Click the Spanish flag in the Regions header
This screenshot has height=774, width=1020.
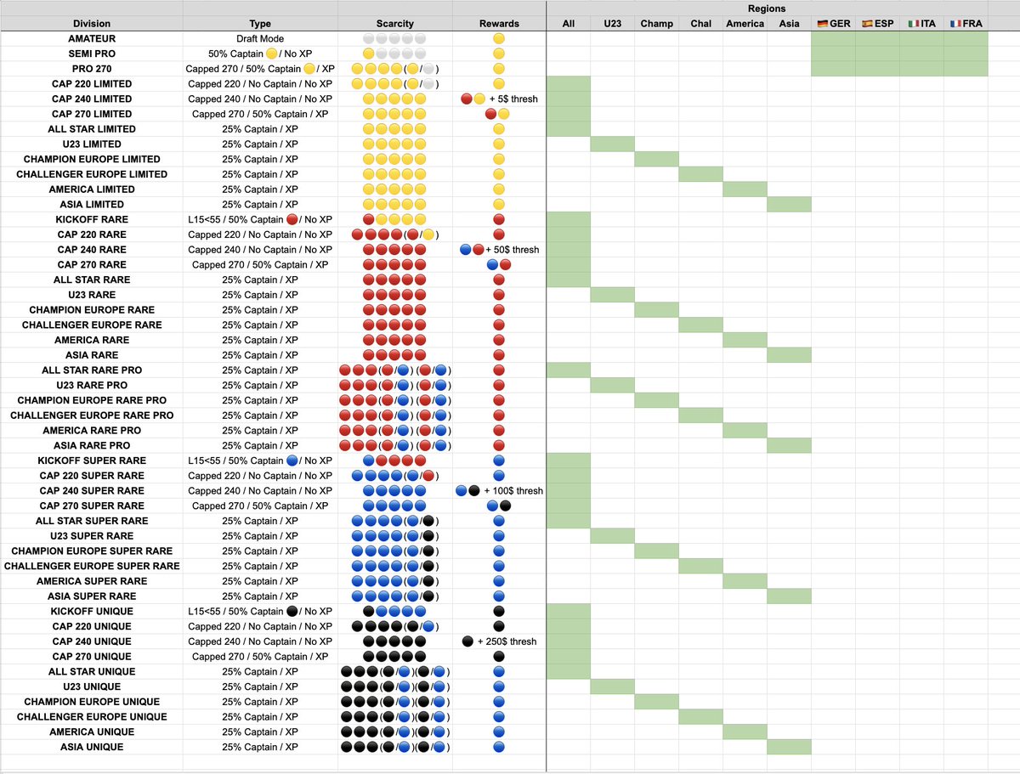[869, 24]
